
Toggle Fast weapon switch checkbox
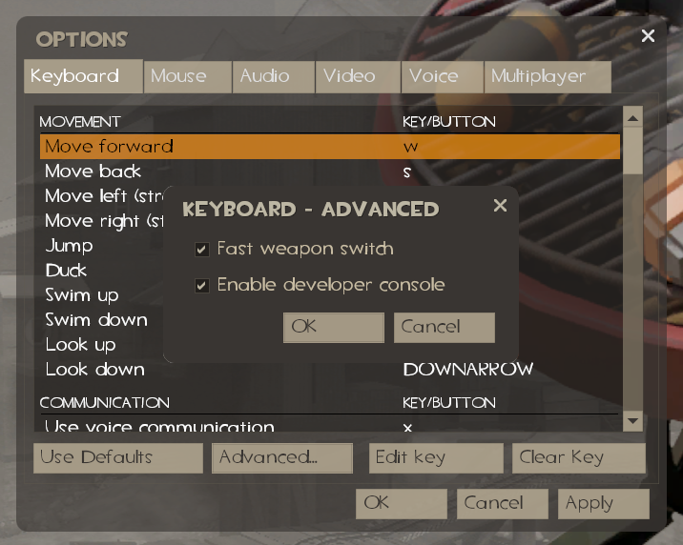point(201,250)
